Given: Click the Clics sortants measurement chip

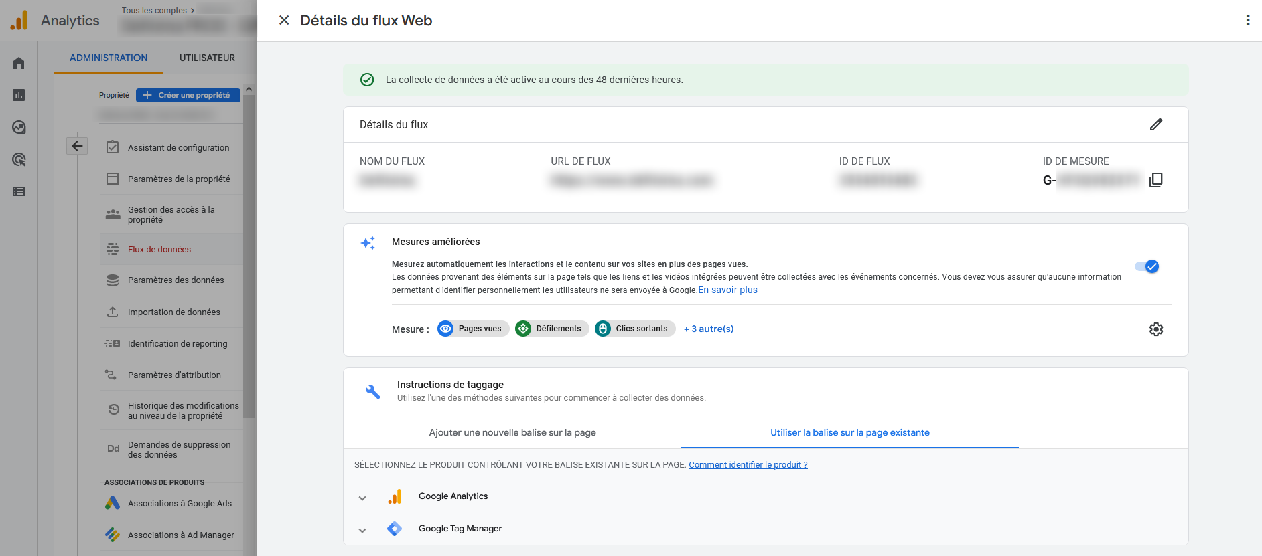Looking at the screenshot, I should click(635, 329).
